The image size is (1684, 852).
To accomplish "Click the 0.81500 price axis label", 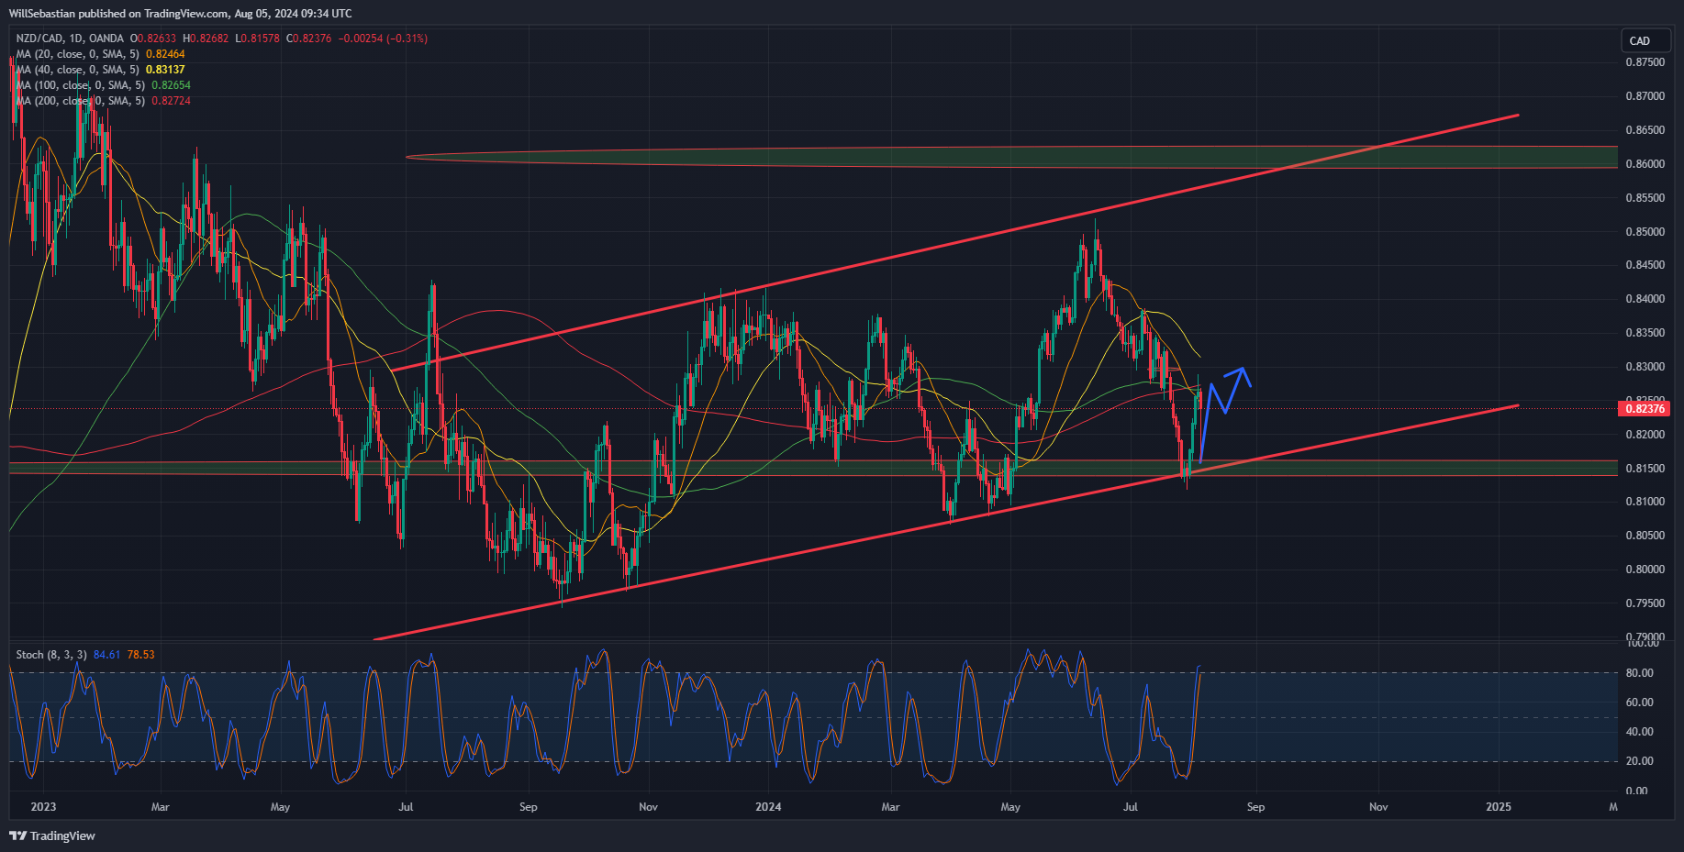I will [x=1645, y=469].
